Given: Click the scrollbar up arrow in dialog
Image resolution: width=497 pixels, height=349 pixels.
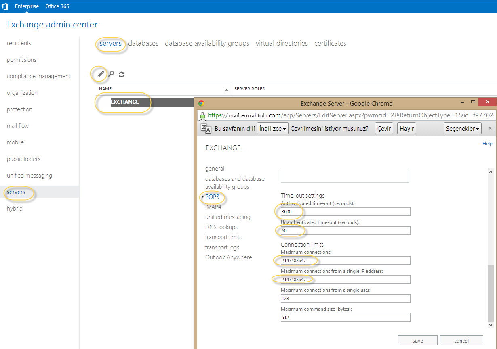Looking at the screenshot, I should tap(491, 171).
